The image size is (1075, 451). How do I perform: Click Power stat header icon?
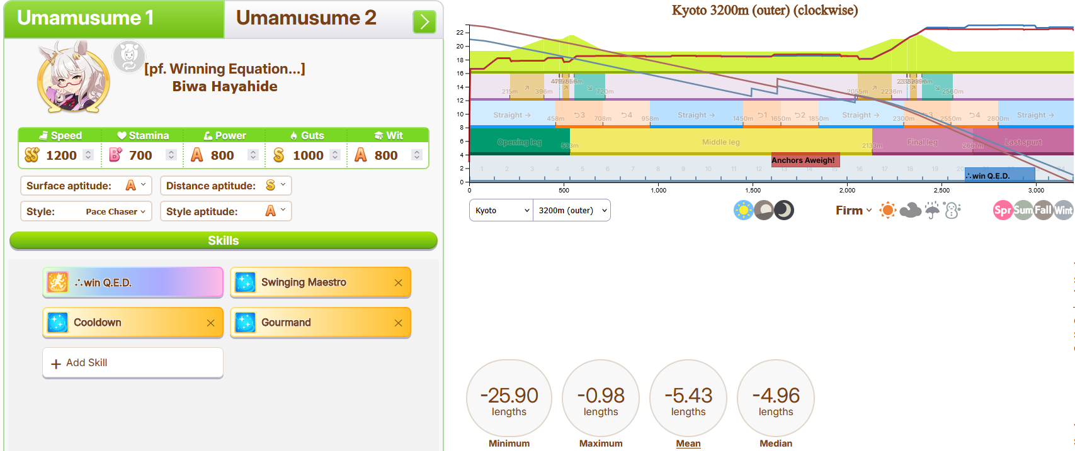[208, 135]
